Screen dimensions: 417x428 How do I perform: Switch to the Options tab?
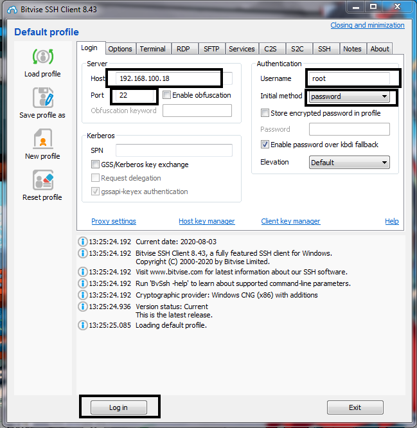120,49
